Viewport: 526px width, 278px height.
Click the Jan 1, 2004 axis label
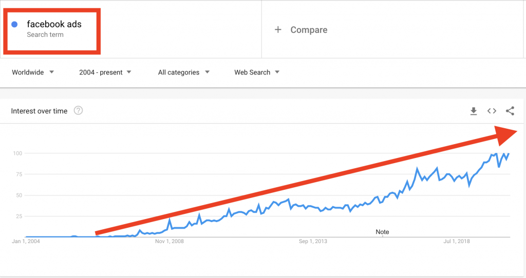point(26,241)
